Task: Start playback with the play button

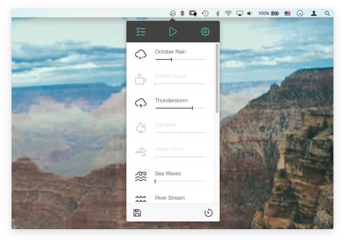Action: point(173,32)
